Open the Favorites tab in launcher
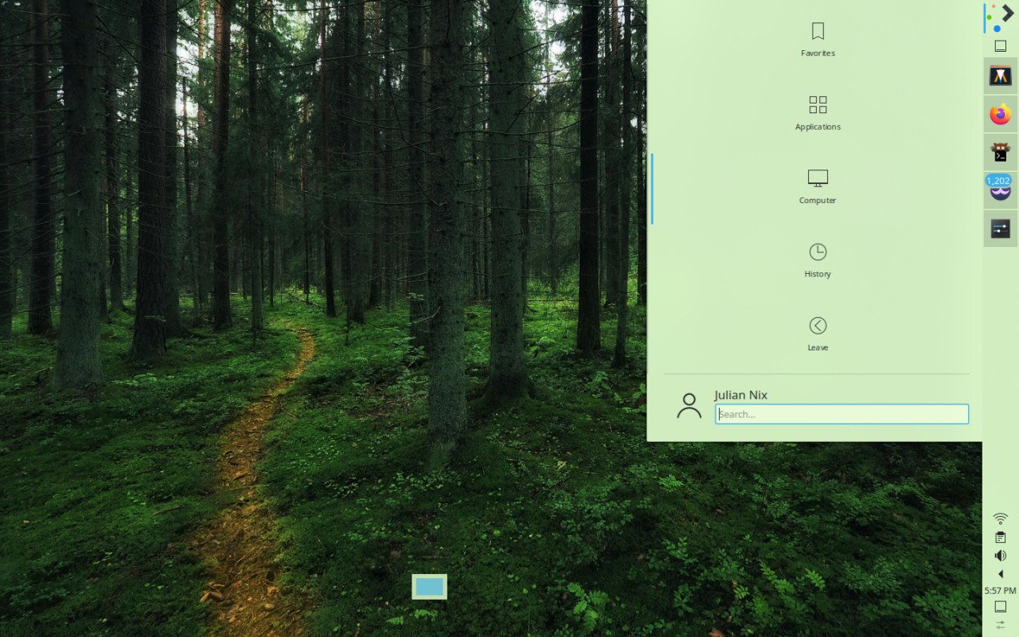Screen dimensions: 1019x637 (818, 40)
